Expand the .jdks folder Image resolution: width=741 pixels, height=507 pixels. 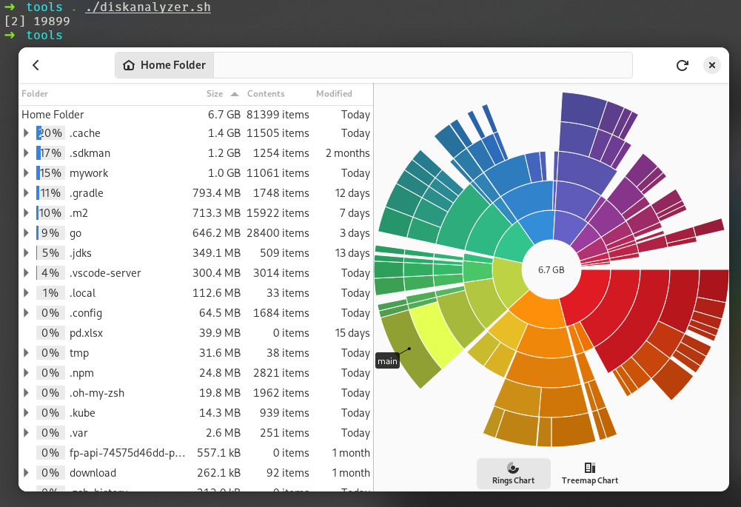click(x=26, y=253)
